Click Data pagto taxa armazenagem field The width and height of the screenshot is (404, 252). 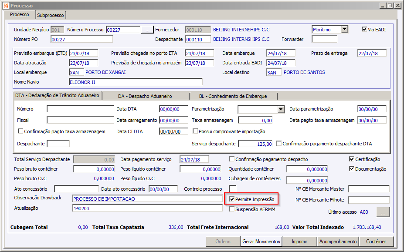click(372, 120)
